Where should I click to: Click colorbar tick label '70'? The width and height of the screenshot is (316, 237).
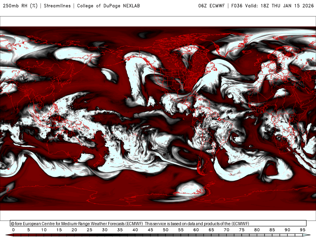pyautogui.click(x=226, y=230)
